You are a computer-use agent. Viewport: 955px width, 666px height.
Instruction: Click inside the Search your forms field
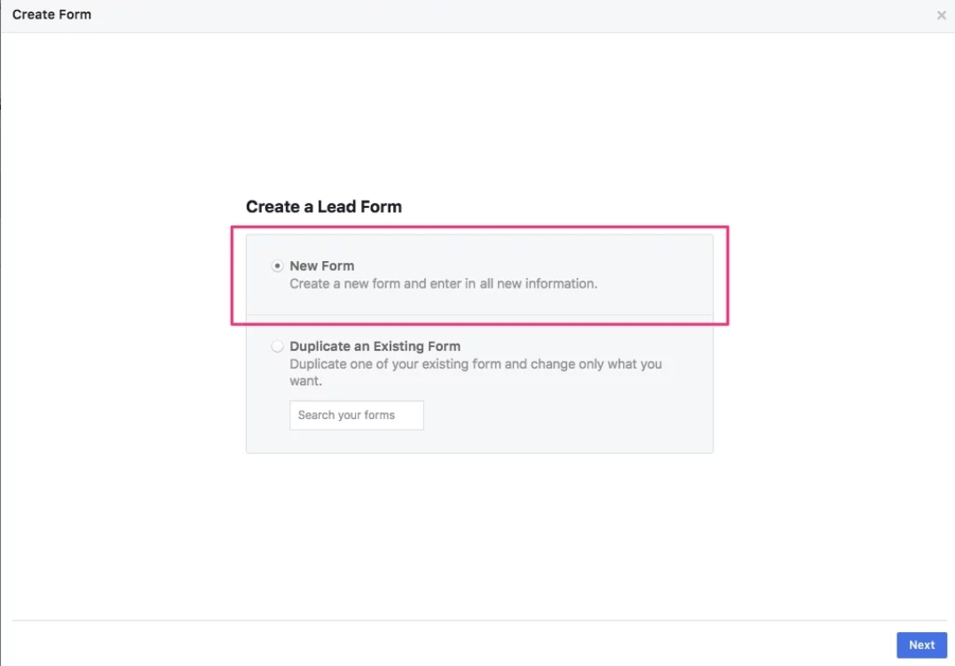coord(356,415)
